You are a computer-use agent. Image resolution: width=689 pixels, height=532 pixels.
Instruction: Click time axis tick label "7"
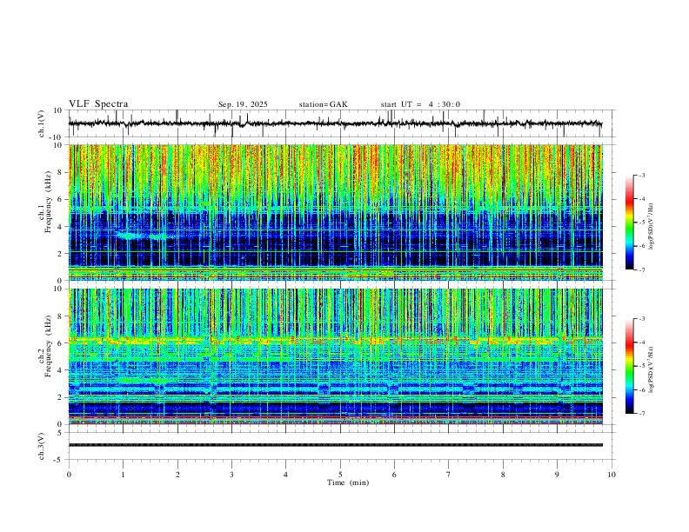tap(449, 475)
